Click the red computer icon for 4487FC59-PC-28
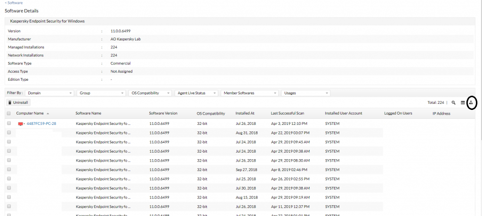Image resolution: width=482 pixels, height=216 pixels. [x=21, y=124]
